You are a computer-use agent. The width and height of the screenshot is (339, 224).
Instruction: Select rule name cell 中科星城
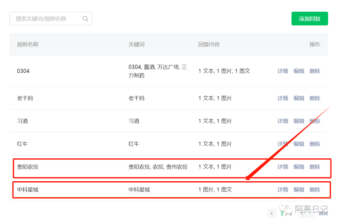pos(28,190)
